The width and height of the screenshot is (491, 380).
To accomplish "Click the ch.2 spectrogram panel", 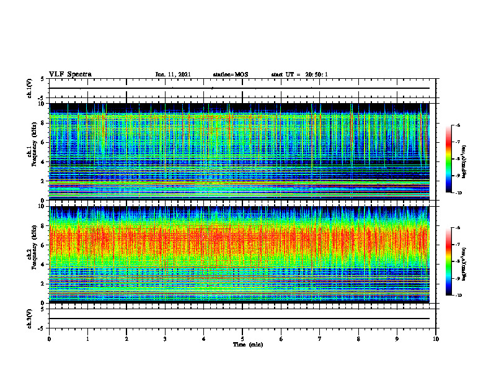I will point(239,255).
